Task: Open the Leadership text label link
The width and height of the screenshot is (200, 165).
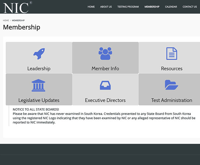Action: [x=39, y=69]
